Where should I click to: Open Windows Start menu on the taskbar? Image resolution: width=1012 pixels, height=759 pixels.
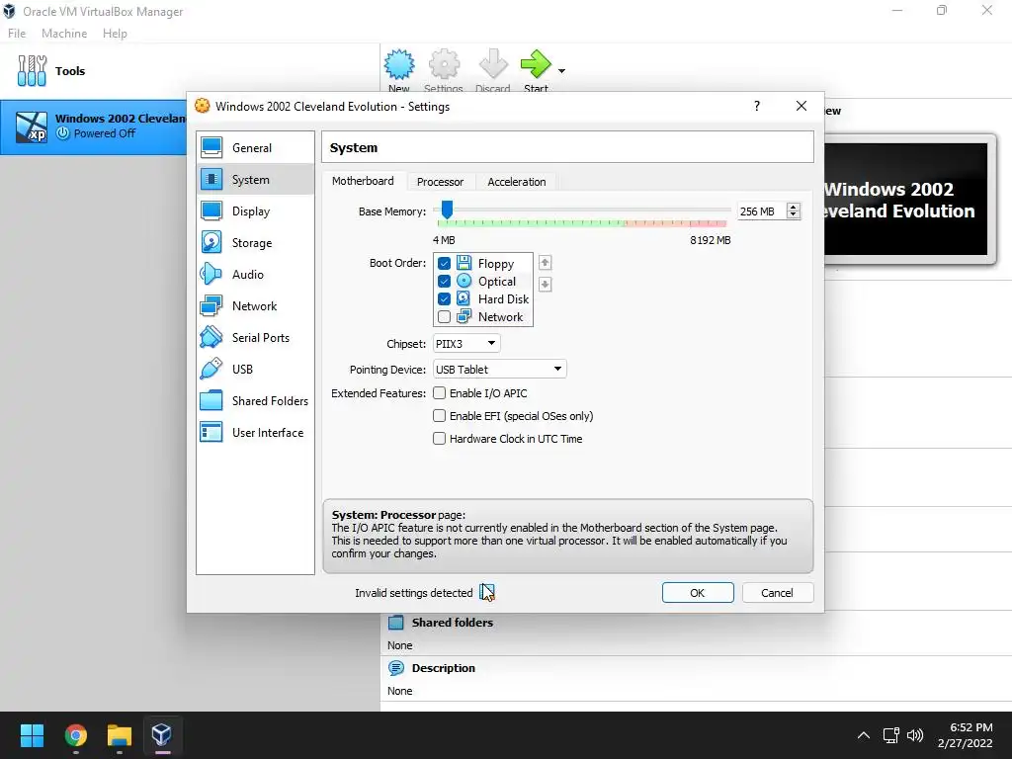[x=32, y=735]
